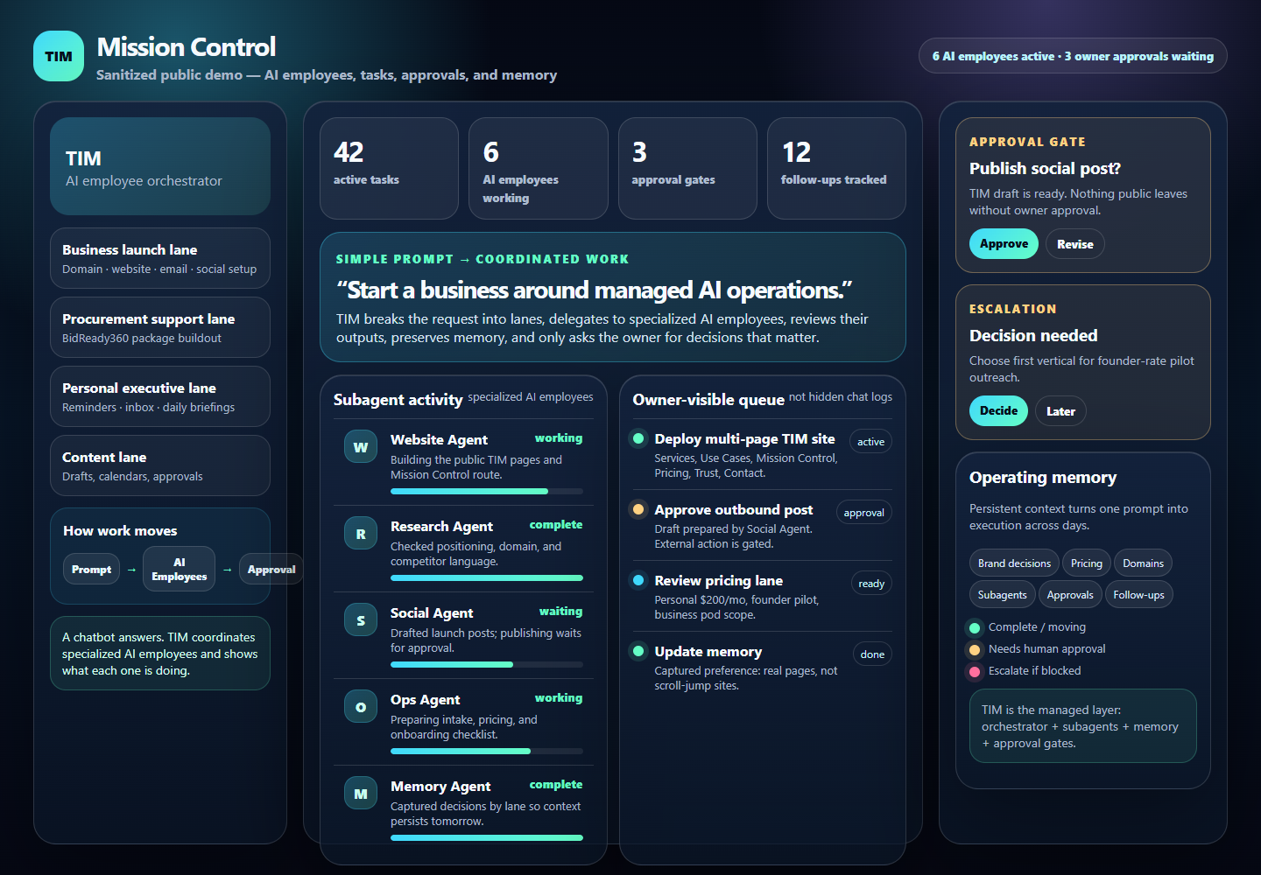Select the Approvals memory tag
Viewport: 1261px width, 875px height.
1070,595
